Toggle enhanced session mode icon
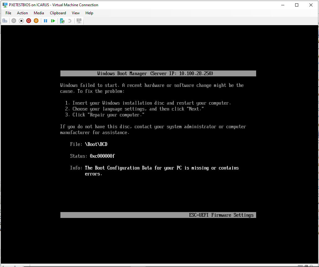This screenshot has width=319, height=267. [x=79, y=21]
